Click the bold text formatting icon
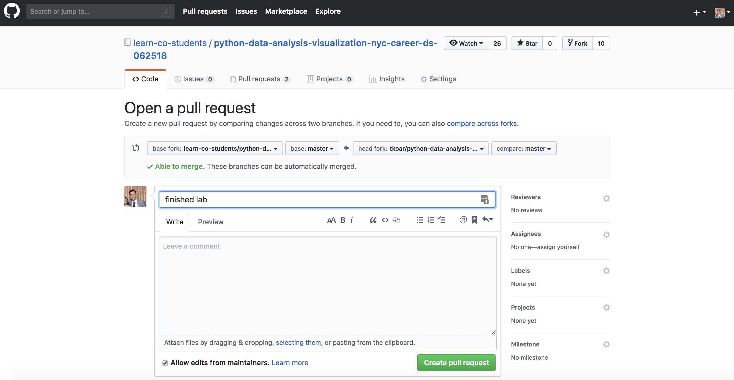The height and width of the screenshot is (380, 734). click(x=343, y=220)
